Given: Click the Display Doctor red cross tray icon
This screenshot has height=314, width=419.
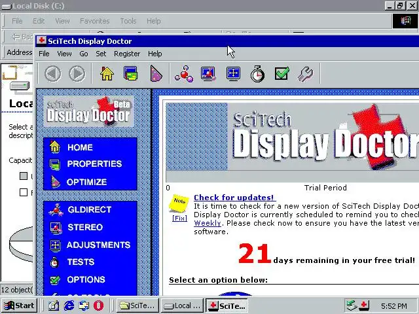Looking at the screenshot, I should coord(365,305).
